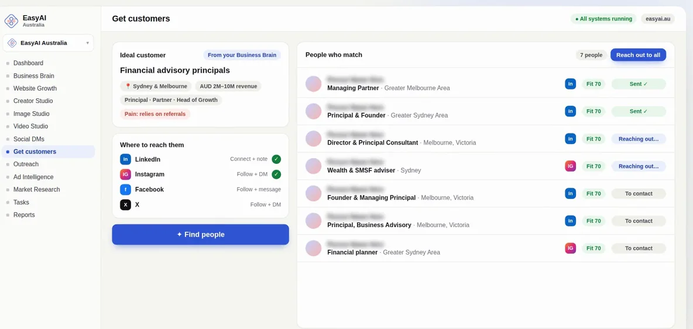
Task: Click the EasyAI logo icon
Action: [x=11, y=21]
